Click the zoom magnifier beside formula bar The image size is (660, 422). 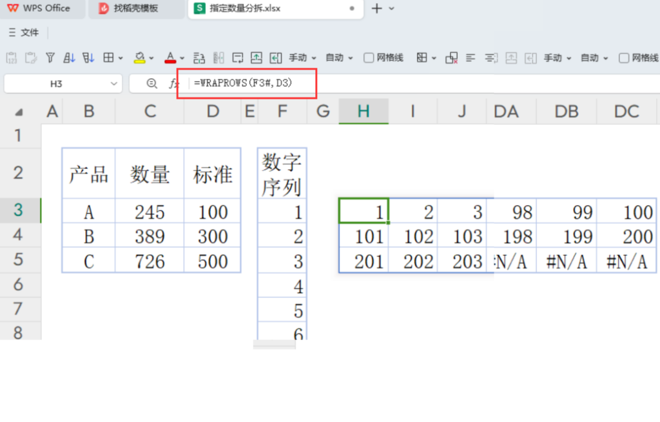pyautogui.click(x=151, y=83)
